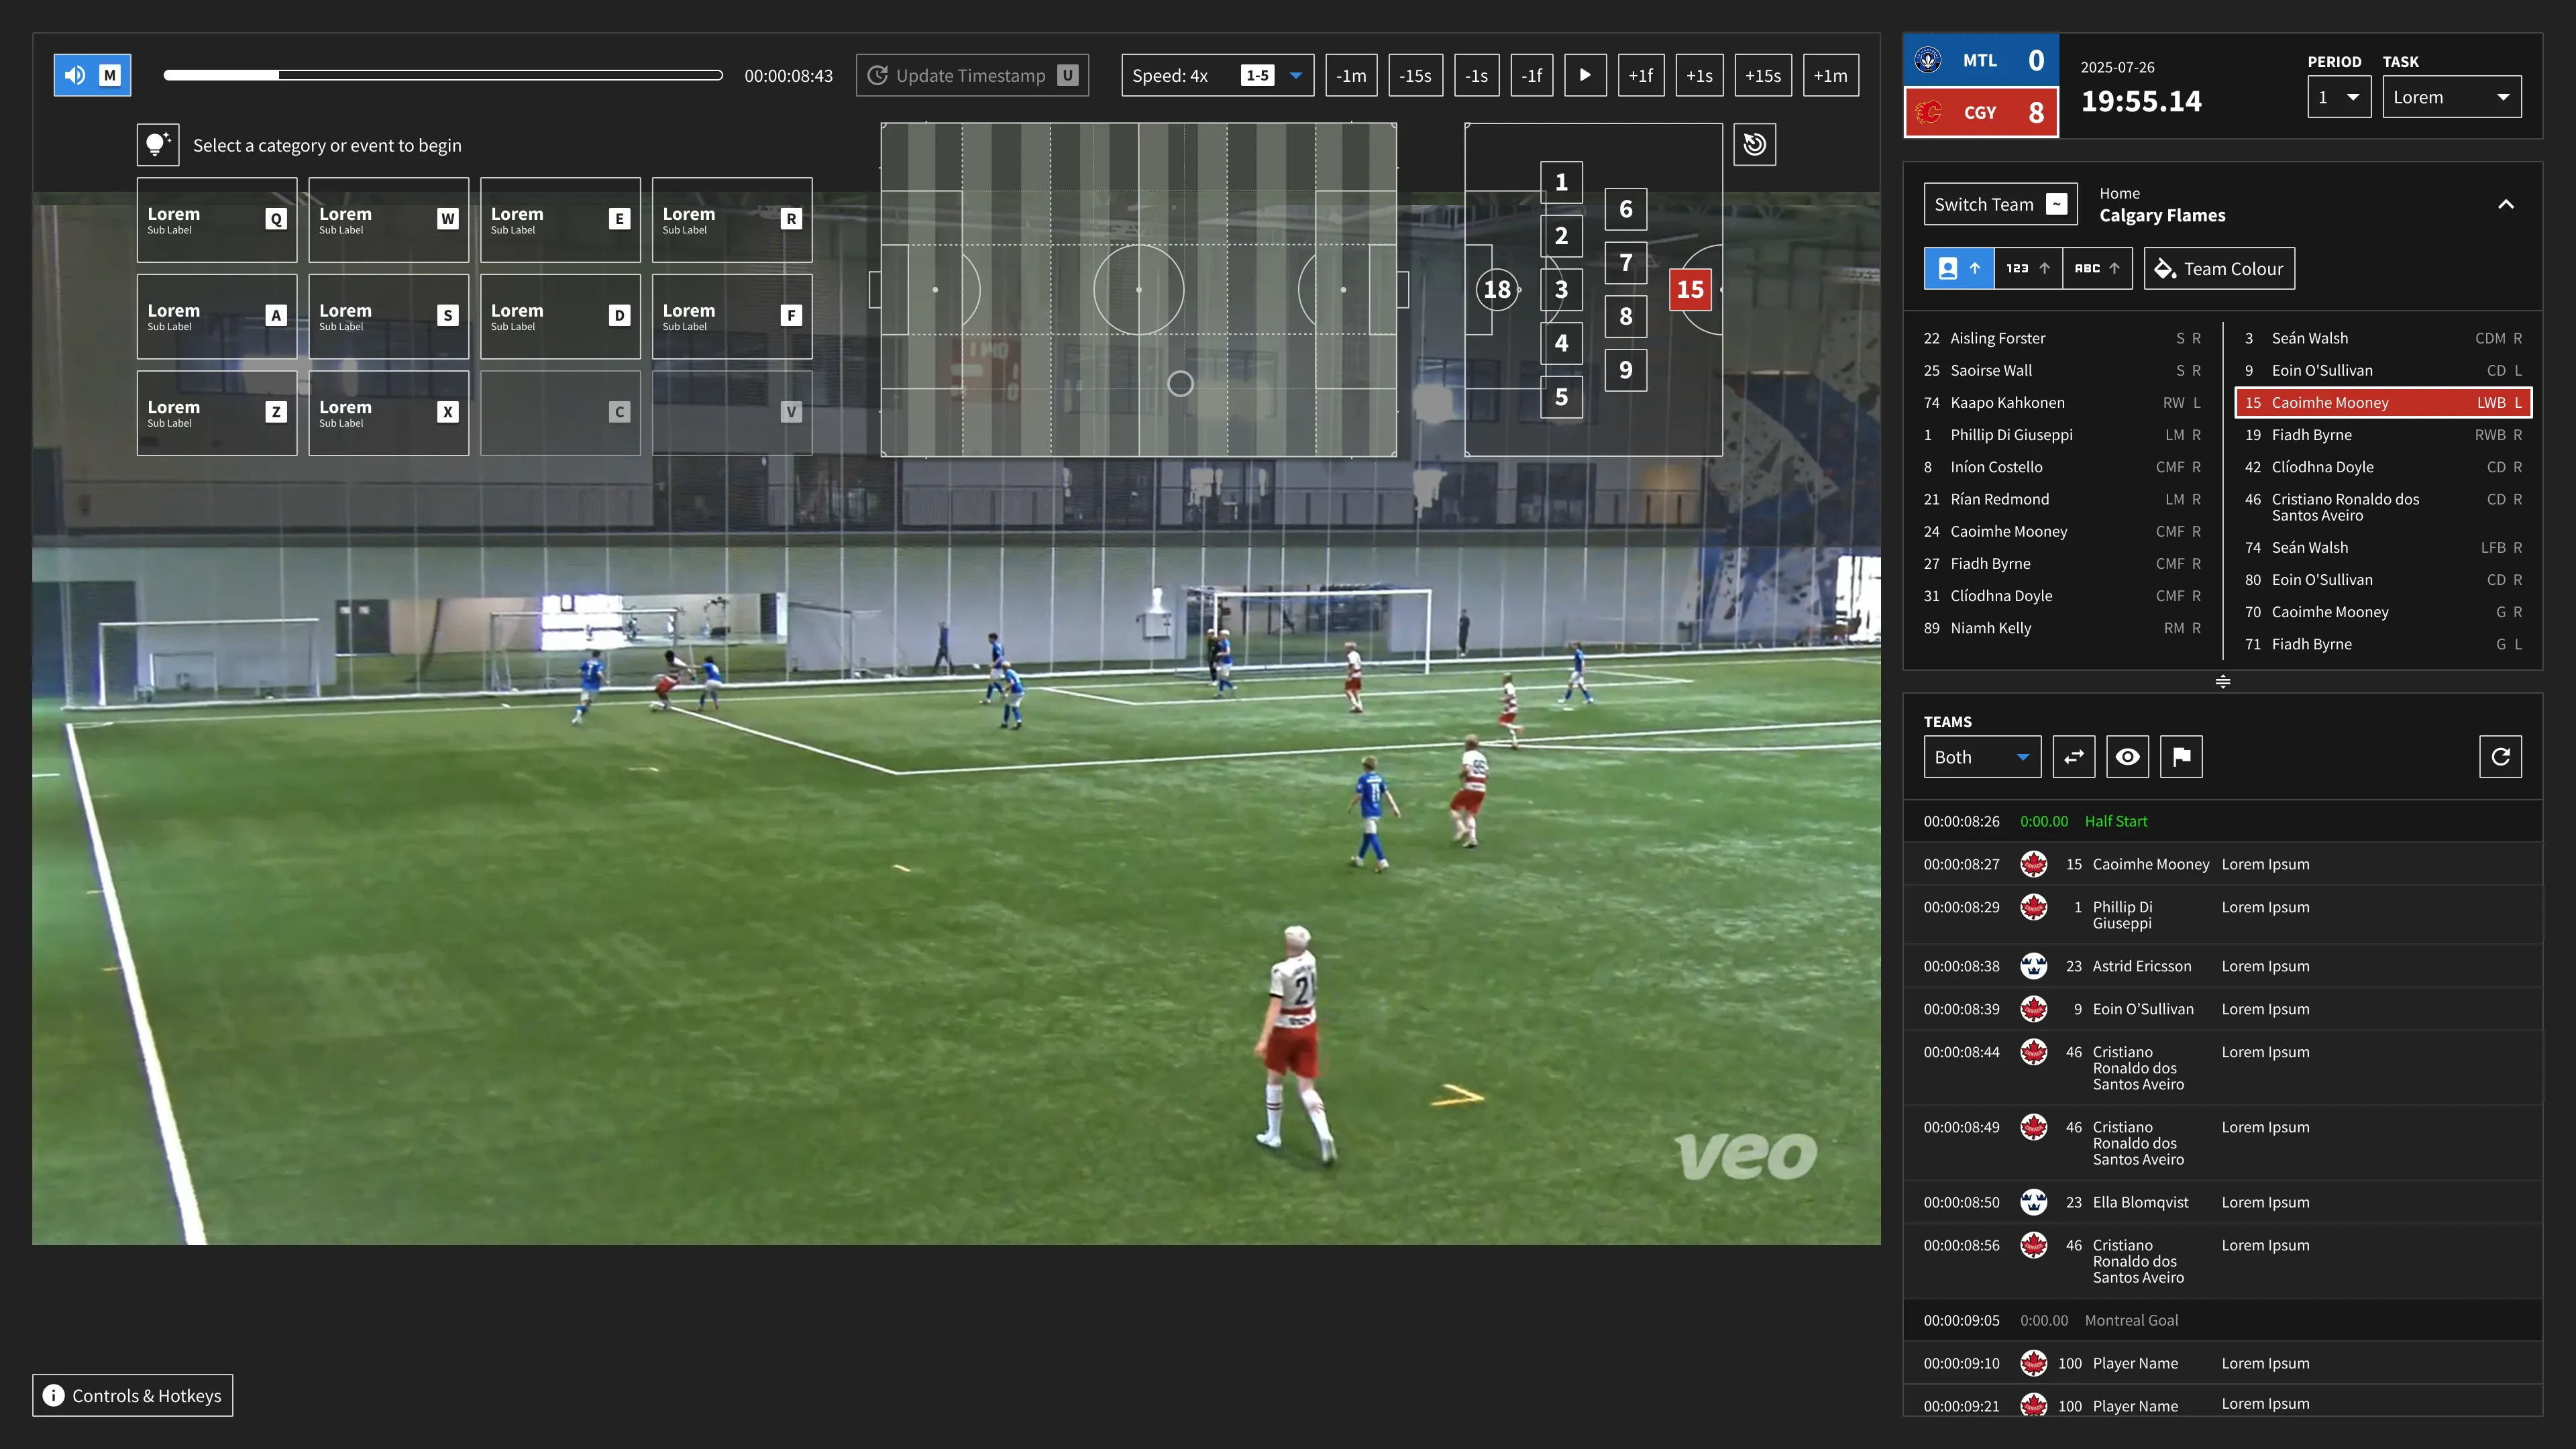2576x1449 pixels.
Task: Select highlighted Caoimhe Mooney LWB row
Action: point(2383,402)
